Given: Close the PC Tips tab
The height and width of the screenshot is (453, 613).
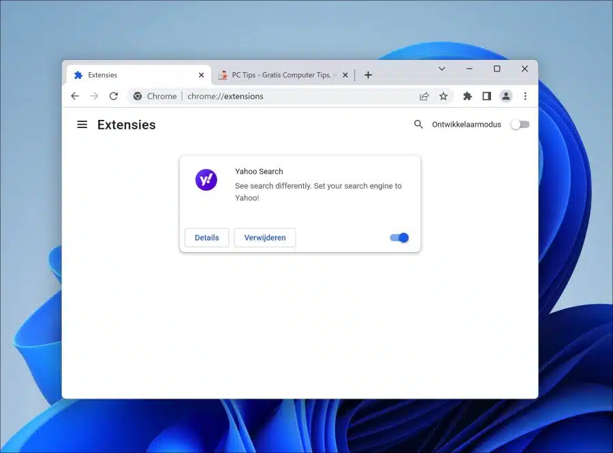Looking at the screenshot, I should [345, 75].
